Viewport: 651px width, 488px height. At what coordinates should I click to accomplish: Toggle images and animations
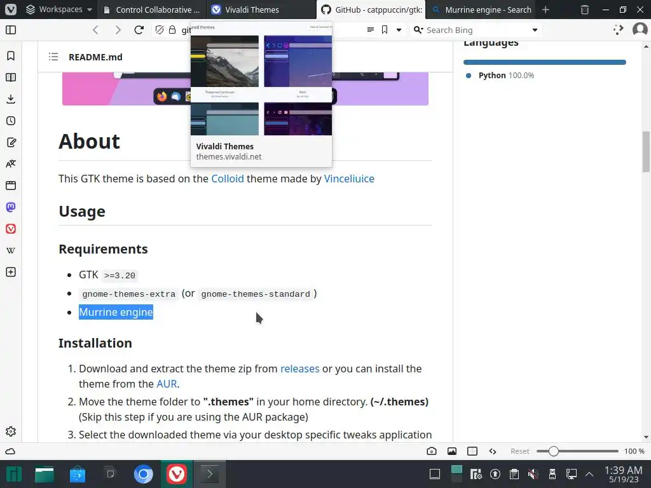coord(452,451)
